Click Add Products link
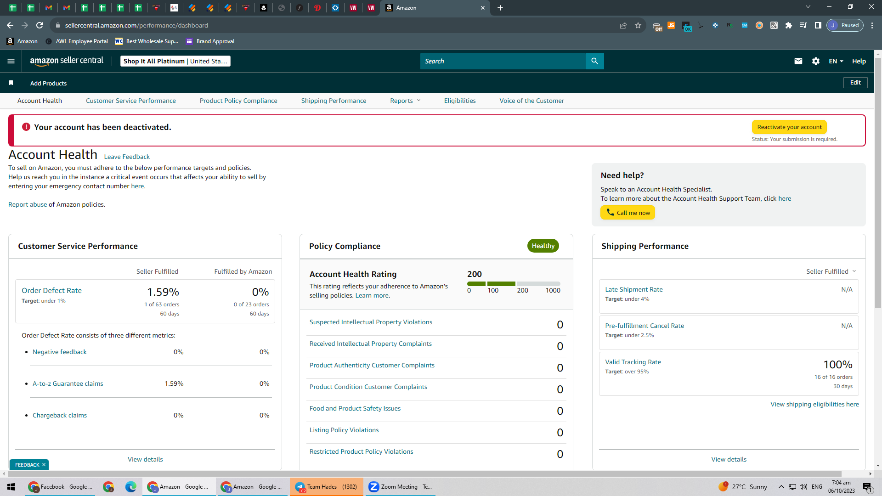The height and width of the screenshot is (496, 882). pos(48,83)
